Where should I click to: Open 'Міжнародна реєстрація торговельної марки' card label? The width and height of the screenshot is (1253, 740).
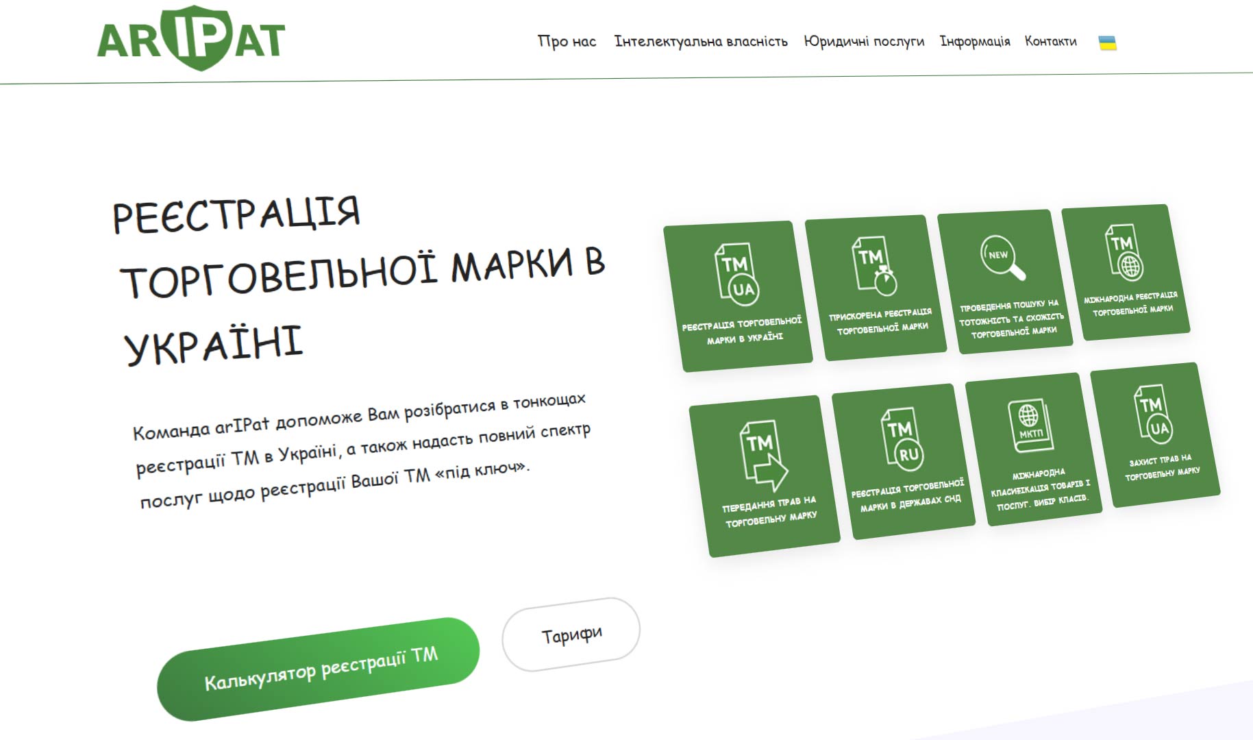(1131, 304)
